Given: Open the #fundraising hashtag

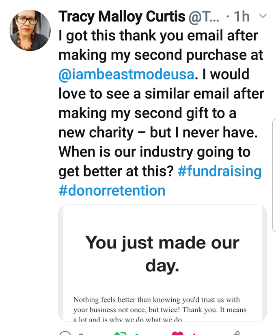Looking at the screenshot, I should point(220,171).
